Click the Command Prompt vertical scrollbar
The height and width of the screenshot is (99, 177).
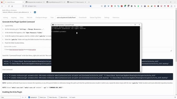[x=141, y=49]
